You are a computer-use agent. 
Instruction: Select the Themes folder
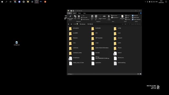click(118, 48)
